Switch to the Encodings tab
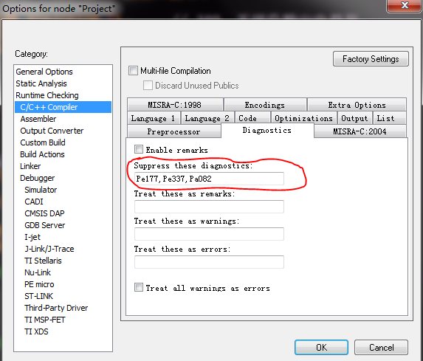This screenshot has height=361, width=423. click(x=265, y=105)
